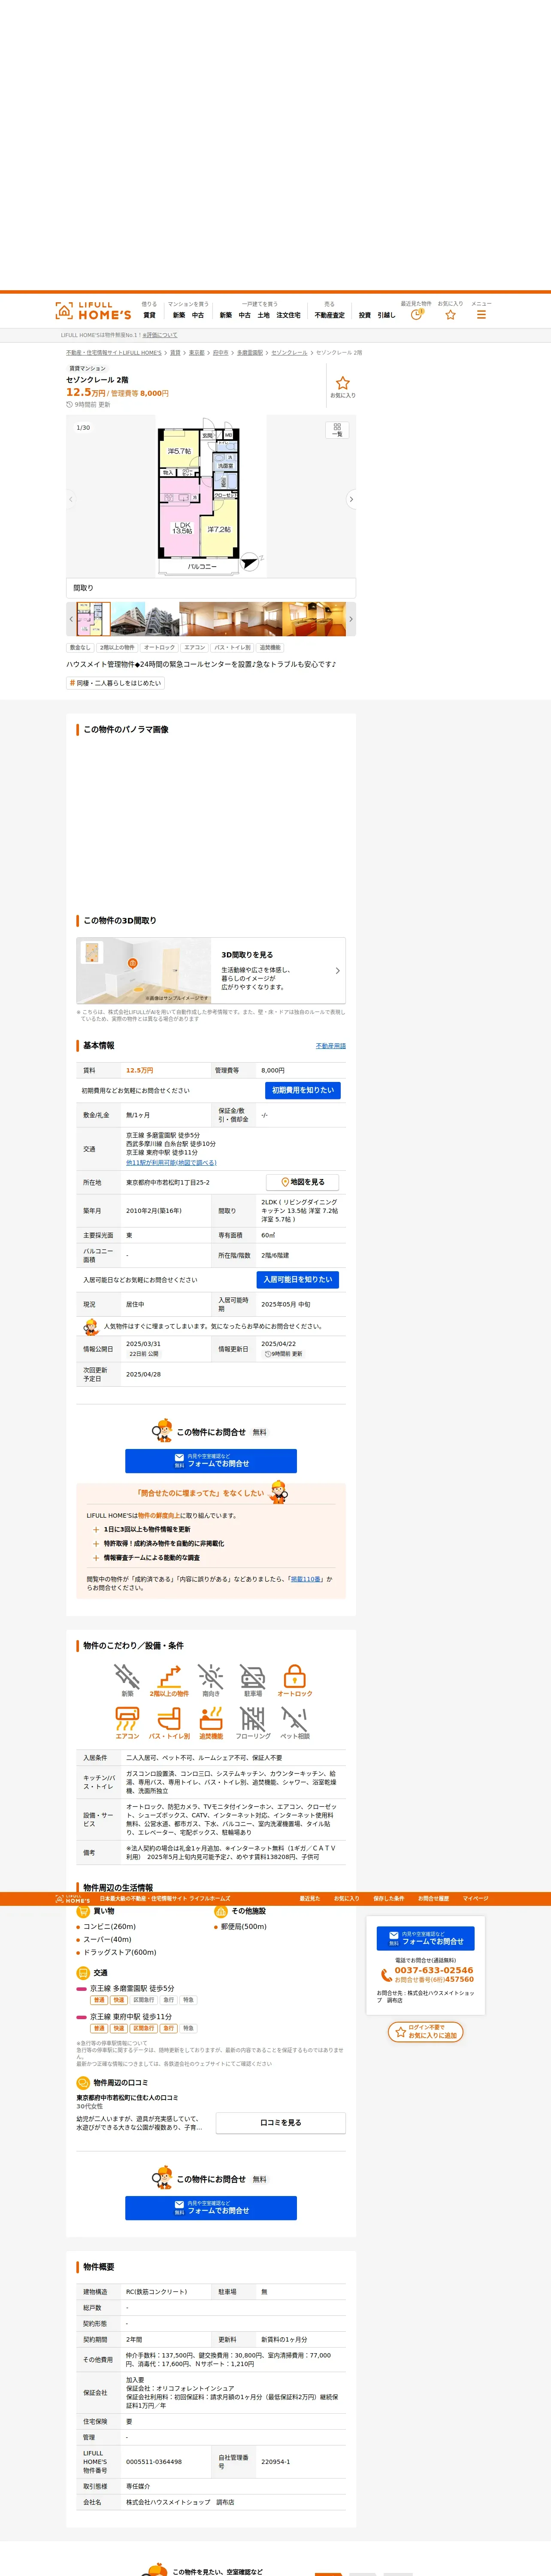The height and width of the screenshot is (2576, 551).
Task: Select 土地 in header navigation
Action: (x=263, y=315)
